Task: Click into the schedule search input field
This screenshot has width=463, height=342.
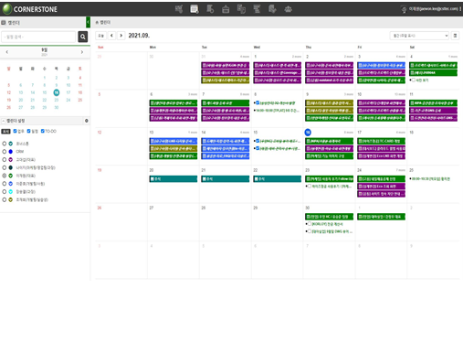Action: click(38, 37)
